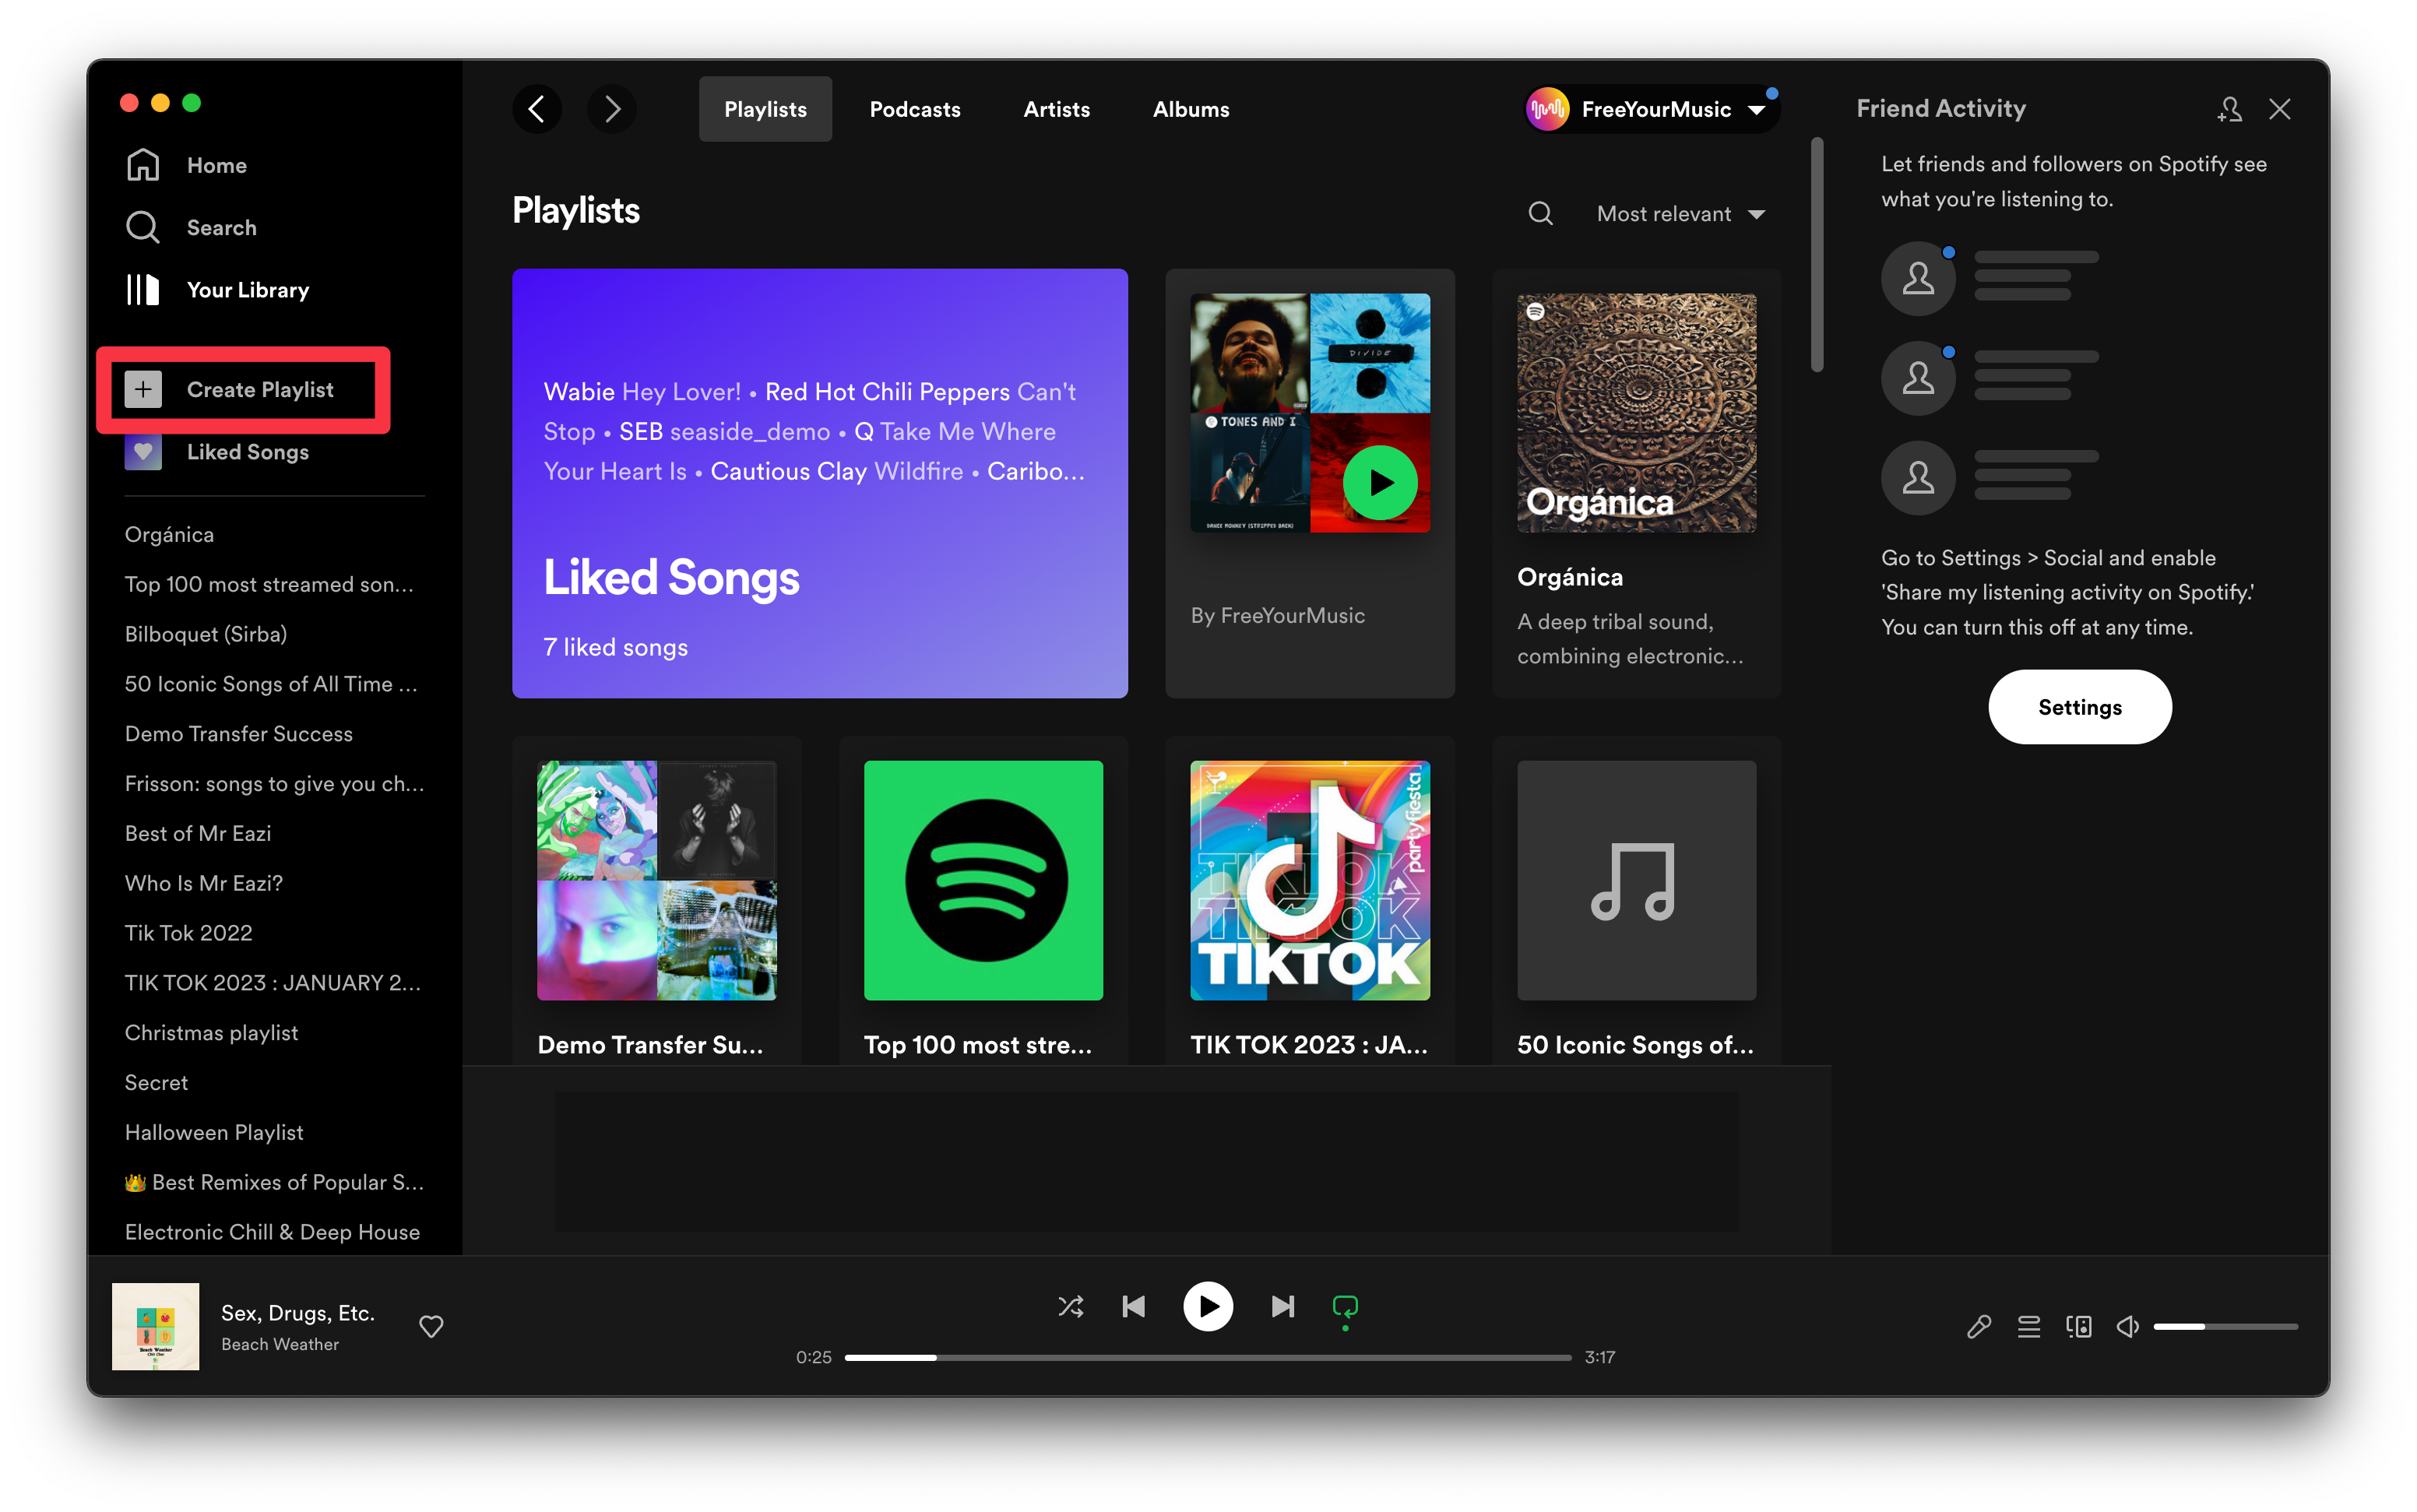
Task: Click the Liked Songs text in sidebar
Action: pyautogui.click(x=248, y=452)
